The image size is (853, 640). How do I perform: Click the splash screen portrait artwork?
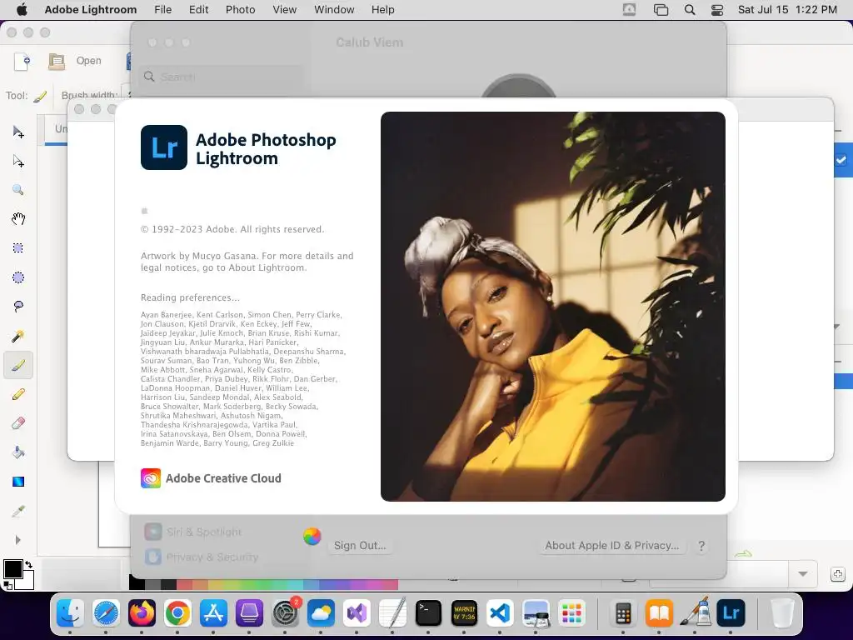[553, 307]
